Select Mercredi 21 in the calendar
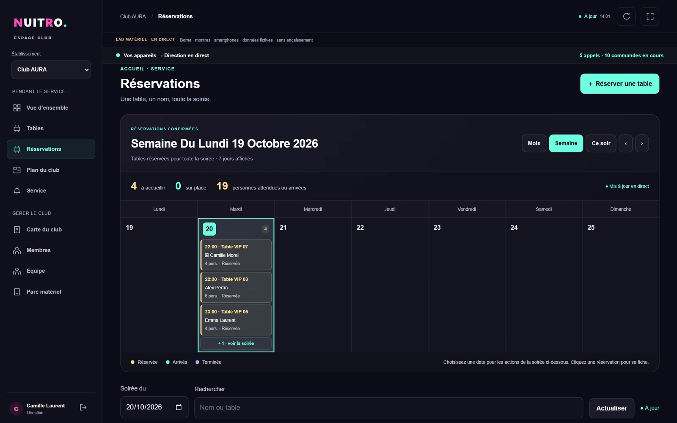Viewport: 677px width, 423px height. (313, 284)
